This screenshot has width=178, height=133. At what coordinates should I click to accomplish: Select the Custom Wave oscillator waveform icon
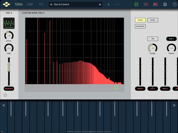[x=9, y=23]
